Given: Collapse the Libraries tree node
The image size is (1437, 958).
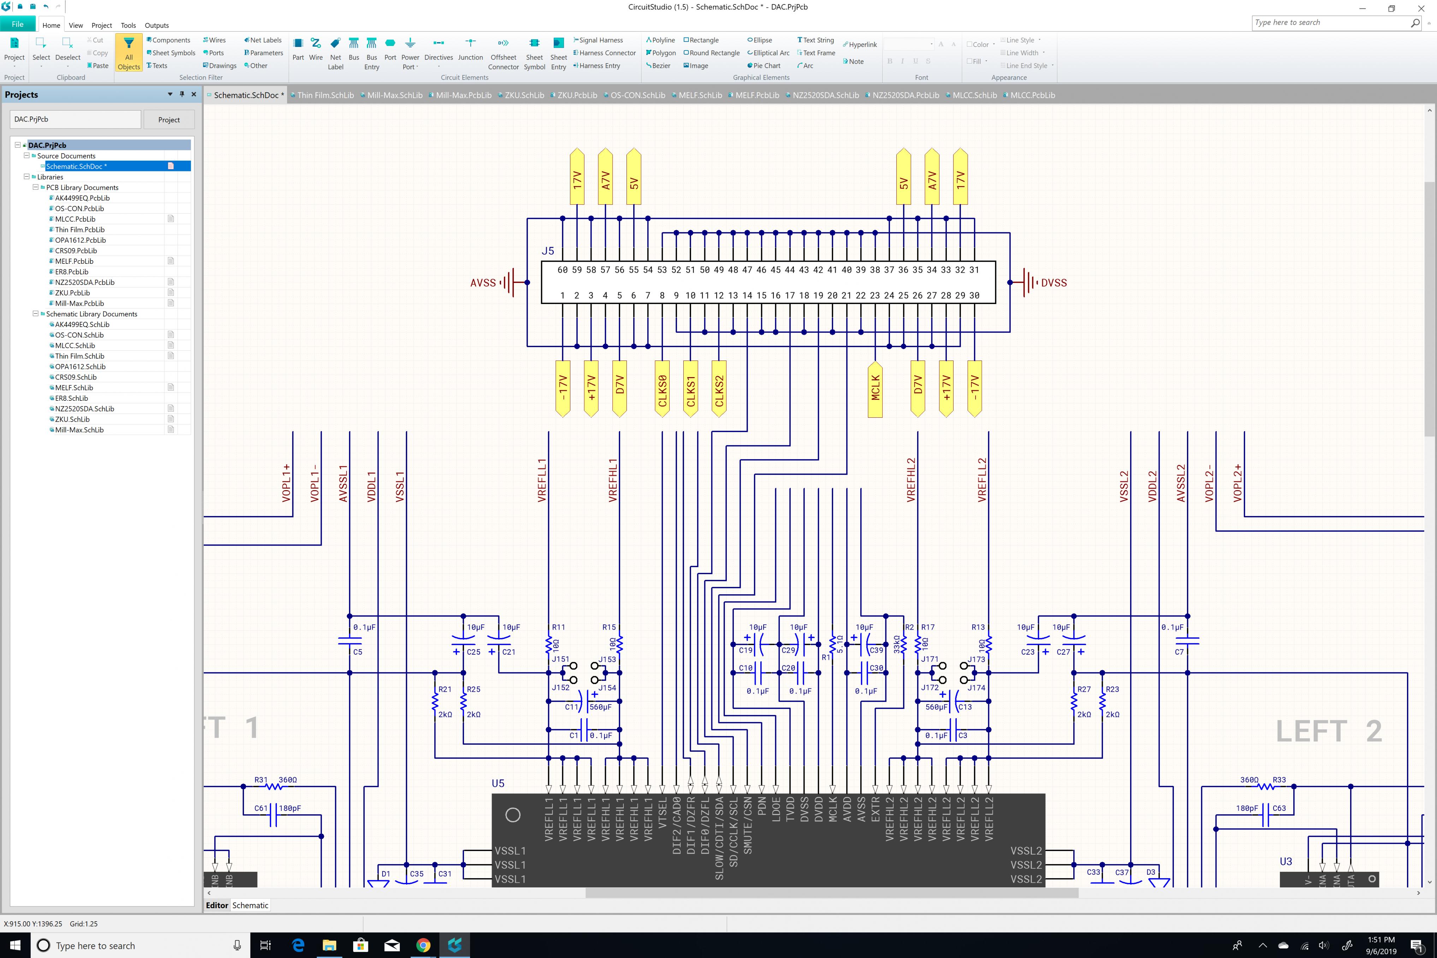Looking at the screenshot, I should pos(26,177).
